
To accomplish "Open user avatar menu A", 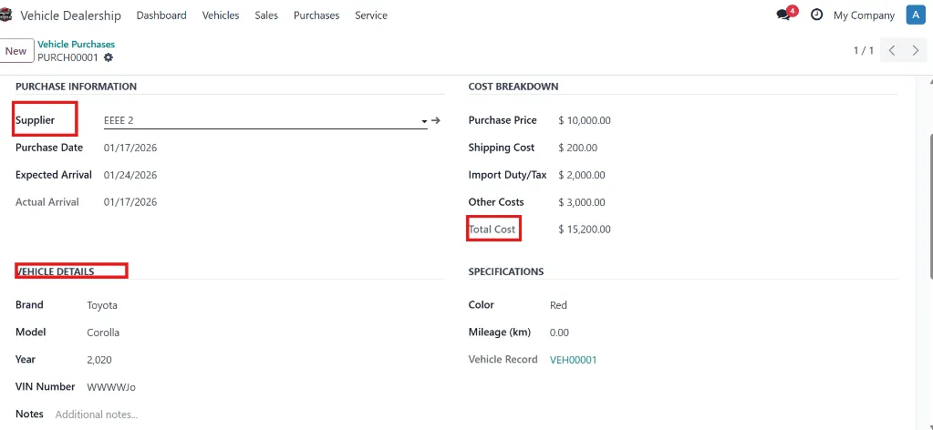I will click(x=915, y=15).
